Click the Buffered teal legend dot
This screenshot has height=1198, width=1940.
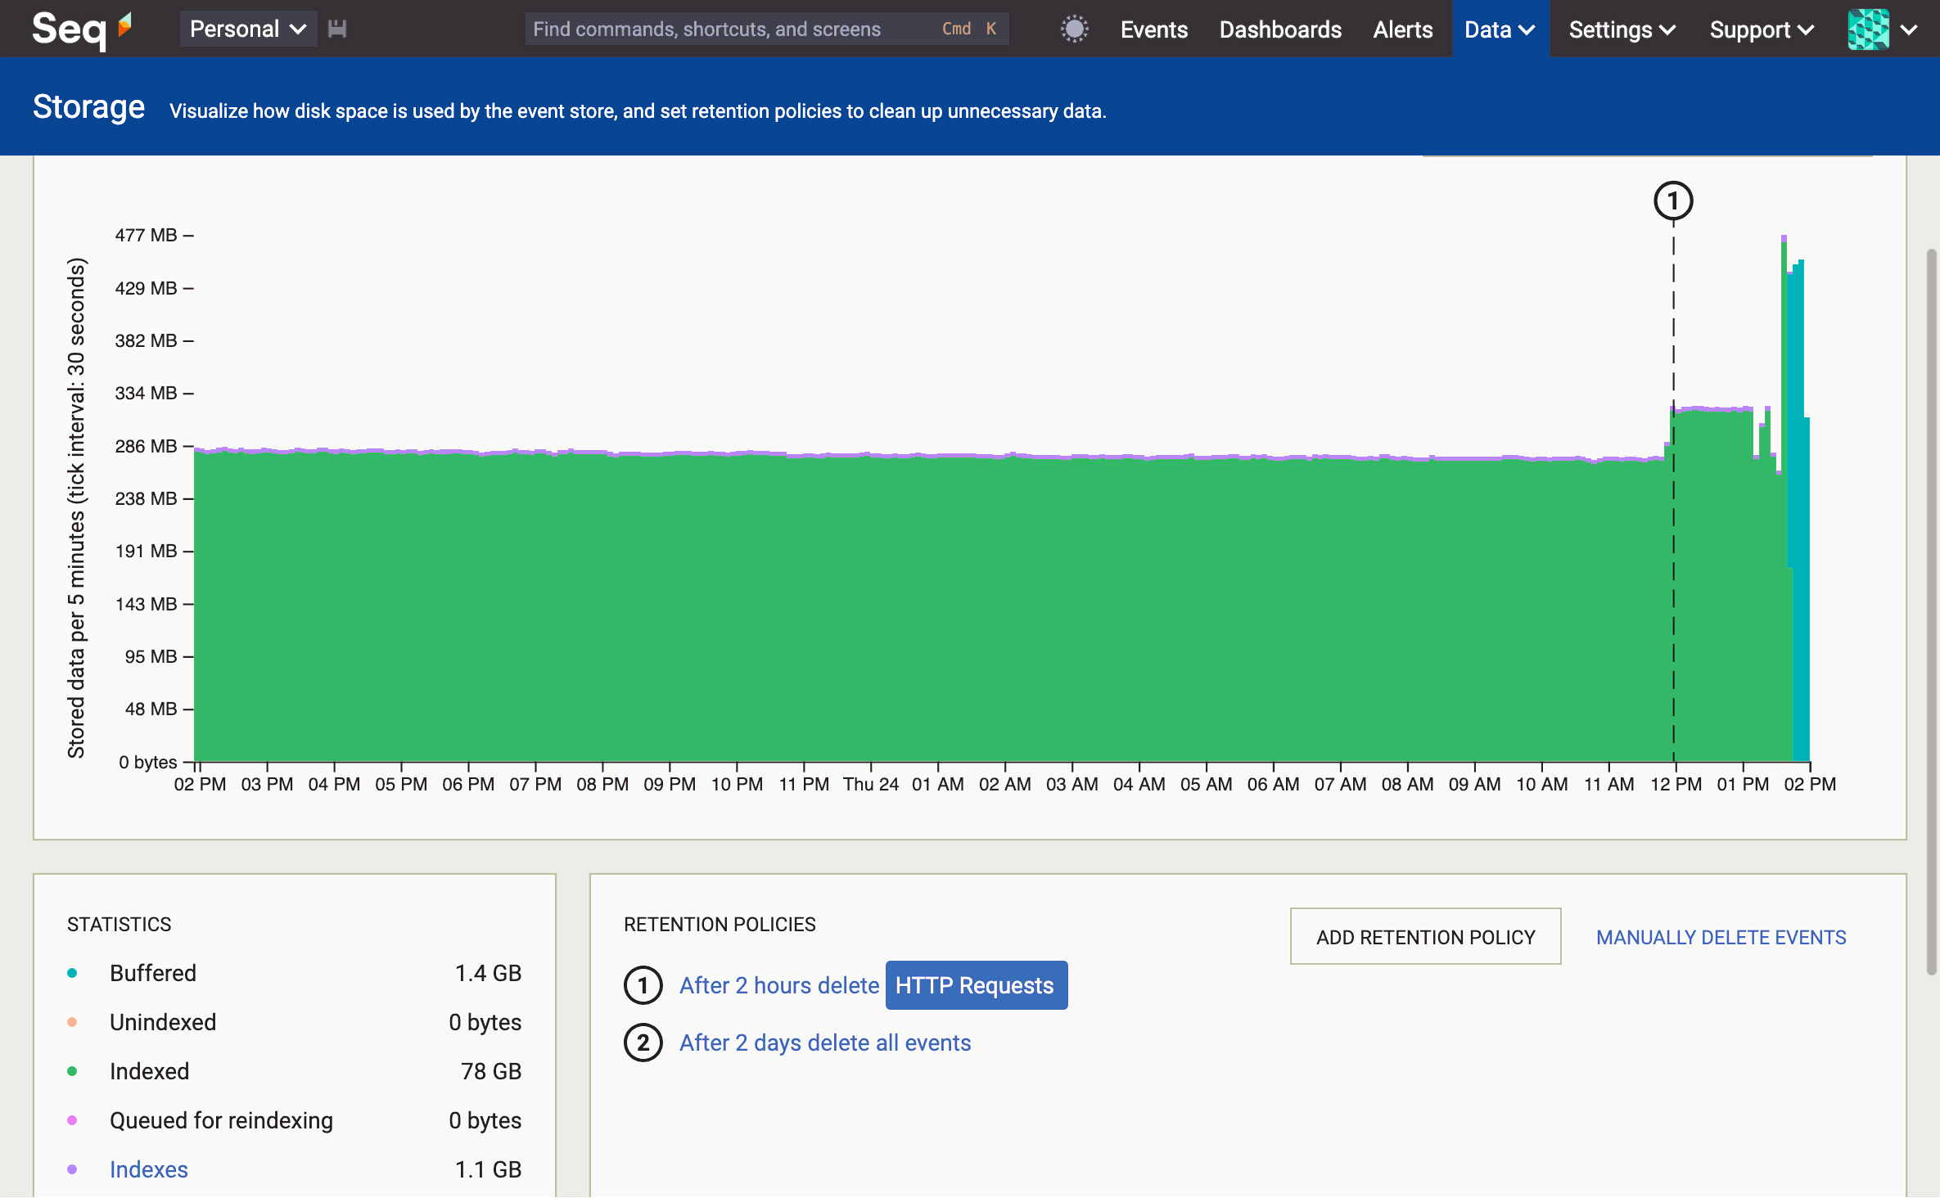[x=72, y=973]
